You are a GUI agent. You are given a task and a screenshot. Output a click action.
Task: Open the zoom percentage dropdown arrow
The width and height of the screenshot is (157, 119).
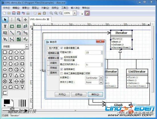click(75, 13)
